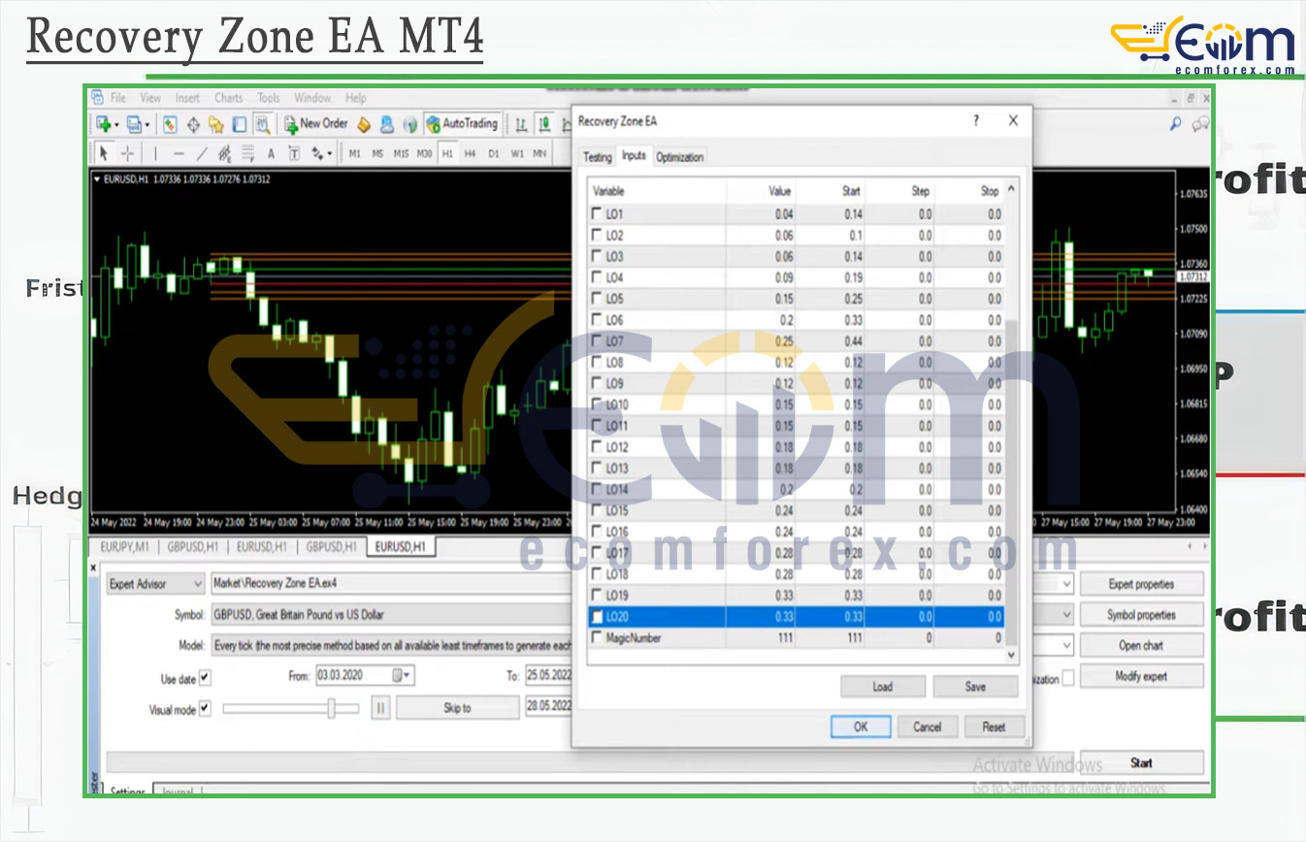The image size is (1306, 842).
Task: Adjust the visual mode speed slider
Action: click(331, 709)
